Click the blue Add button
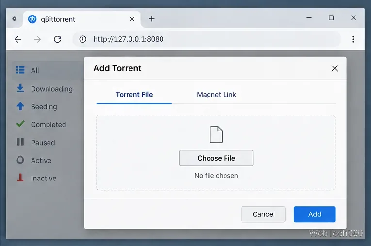This screenshot has height=246, width=371. click(314, 214)
